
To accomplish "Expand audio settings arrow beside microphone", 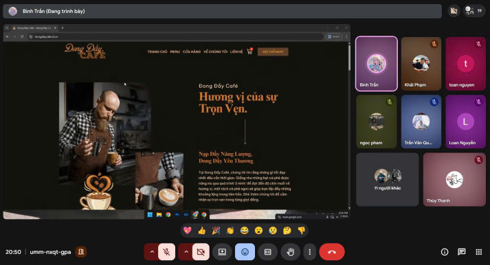I will click(x=152, y=252).
